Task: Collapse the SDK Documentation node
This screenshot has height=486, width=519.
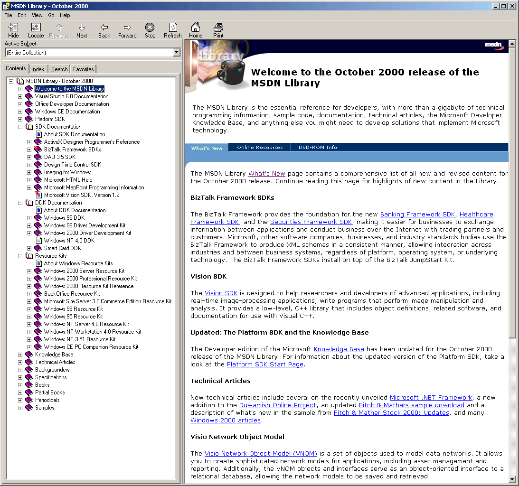Action: tap(20, 127)
